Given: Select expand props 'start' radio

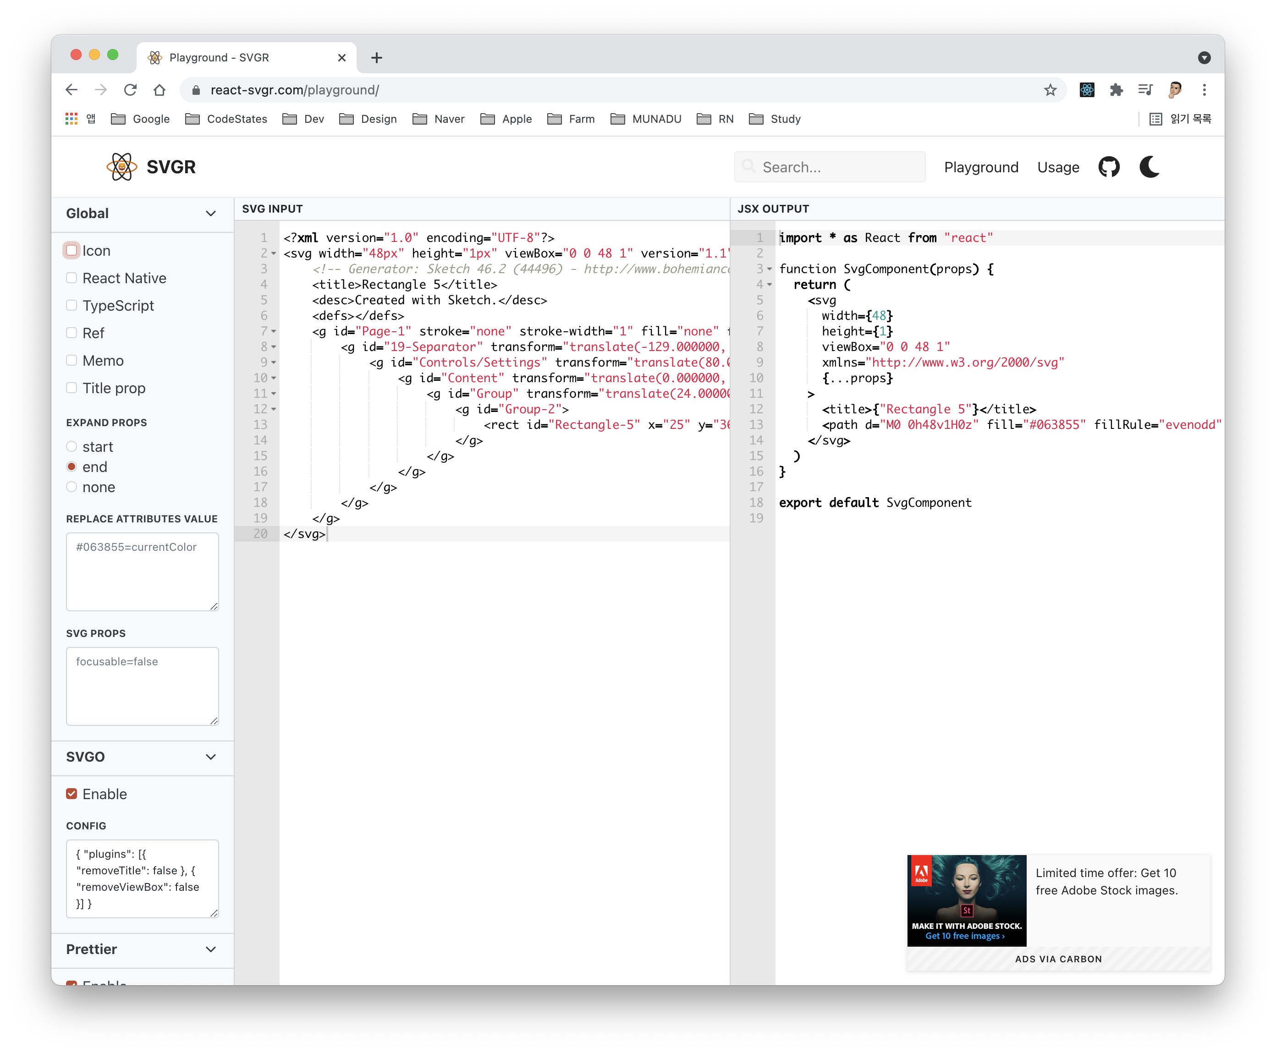Looking at the screenshot, I should pyautogui.click(x=71, y=446).
